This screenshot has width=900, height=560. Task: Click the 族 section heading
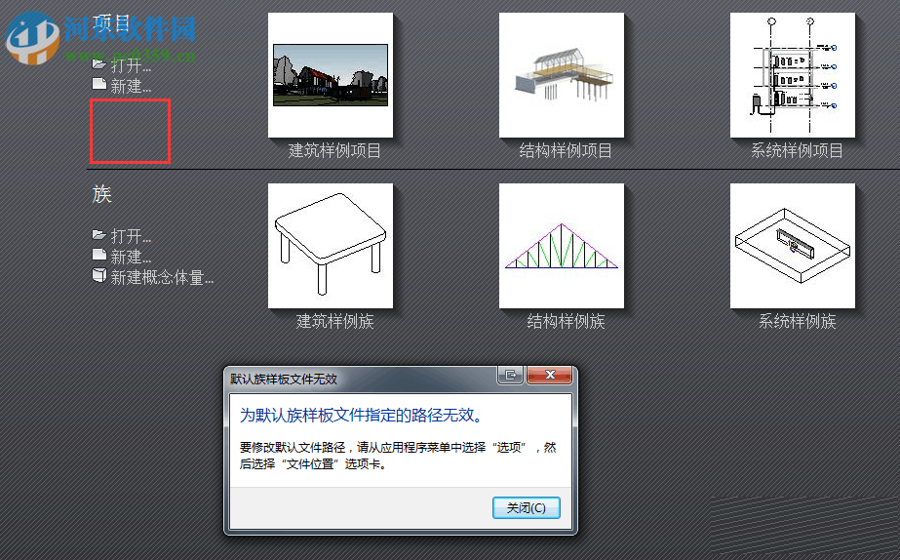coord(101,194)
